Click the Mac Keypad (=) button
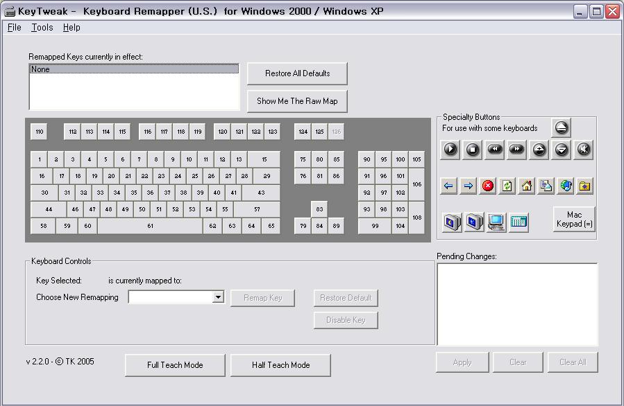Screen dimensions: 624x406 (574, 220)
